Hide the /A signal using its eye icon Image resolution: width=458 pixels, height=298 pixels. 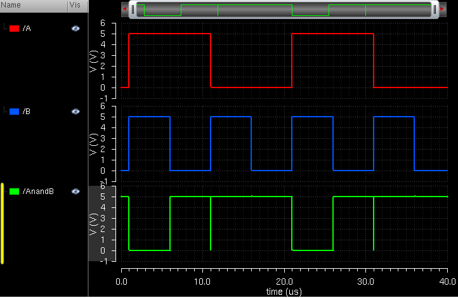pos(75,29)
